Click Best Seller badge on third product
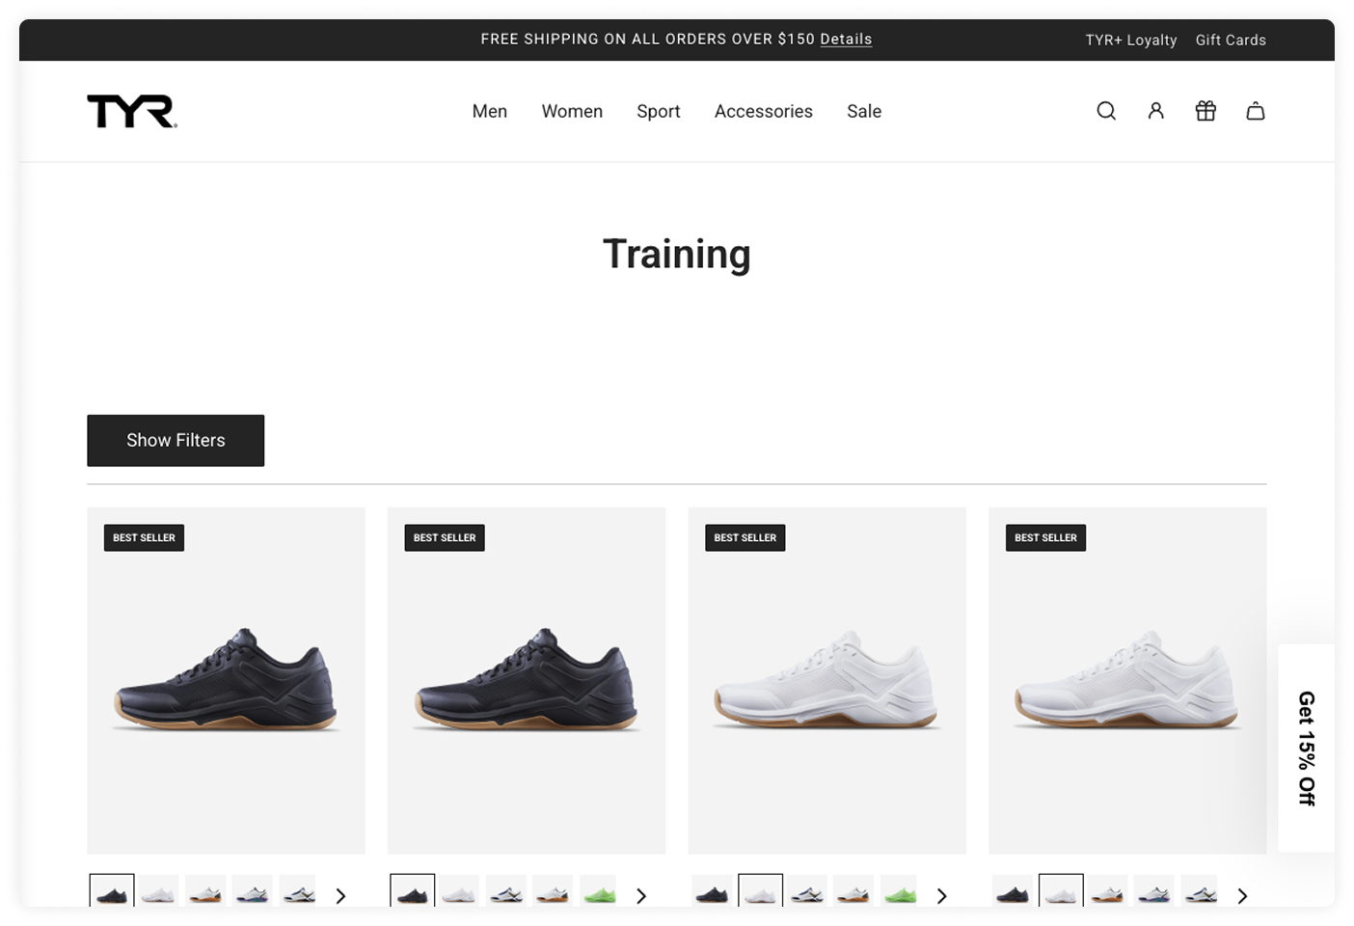The height and width of the screenshot is (926, 1354). (x=745, y=538)
